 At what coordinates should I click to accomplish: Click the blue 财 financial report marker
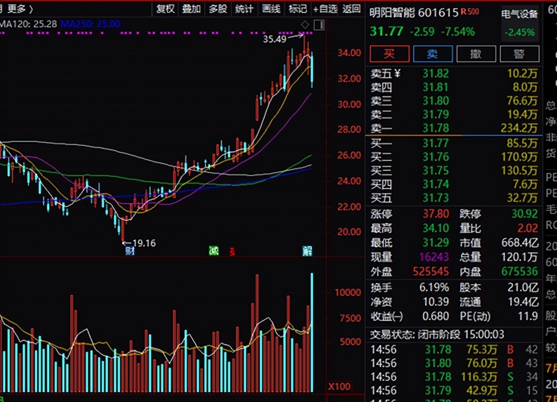pyautogui.click(x=130, y=251)
